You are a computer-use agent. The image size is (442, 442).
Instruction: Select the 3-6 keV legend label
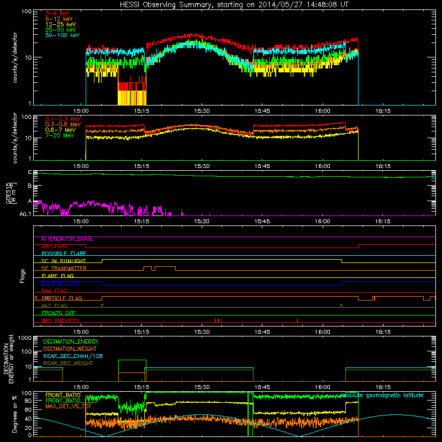(57, 13)
